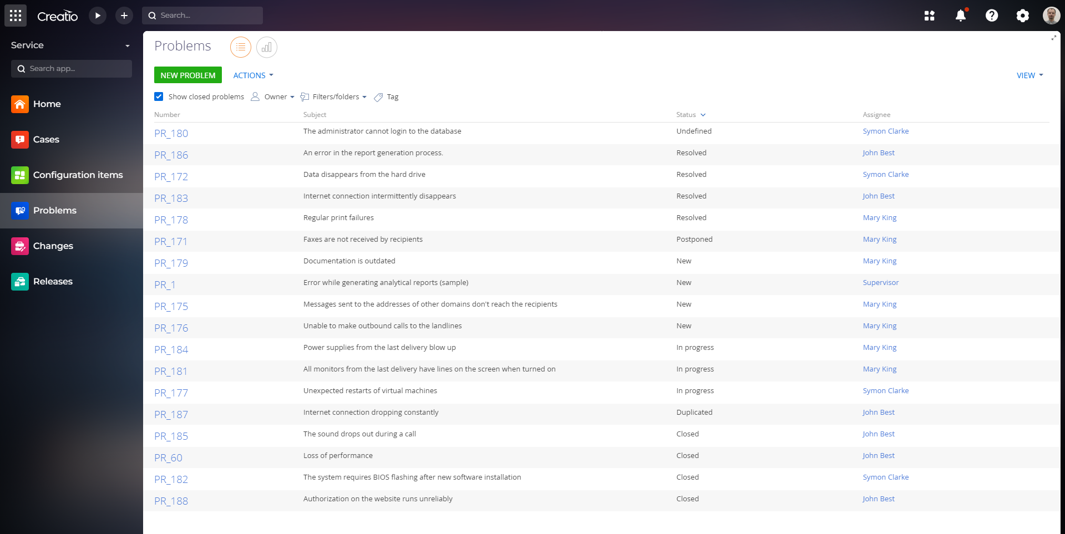Click the Changes sidebar icon

tap(20, 246)
